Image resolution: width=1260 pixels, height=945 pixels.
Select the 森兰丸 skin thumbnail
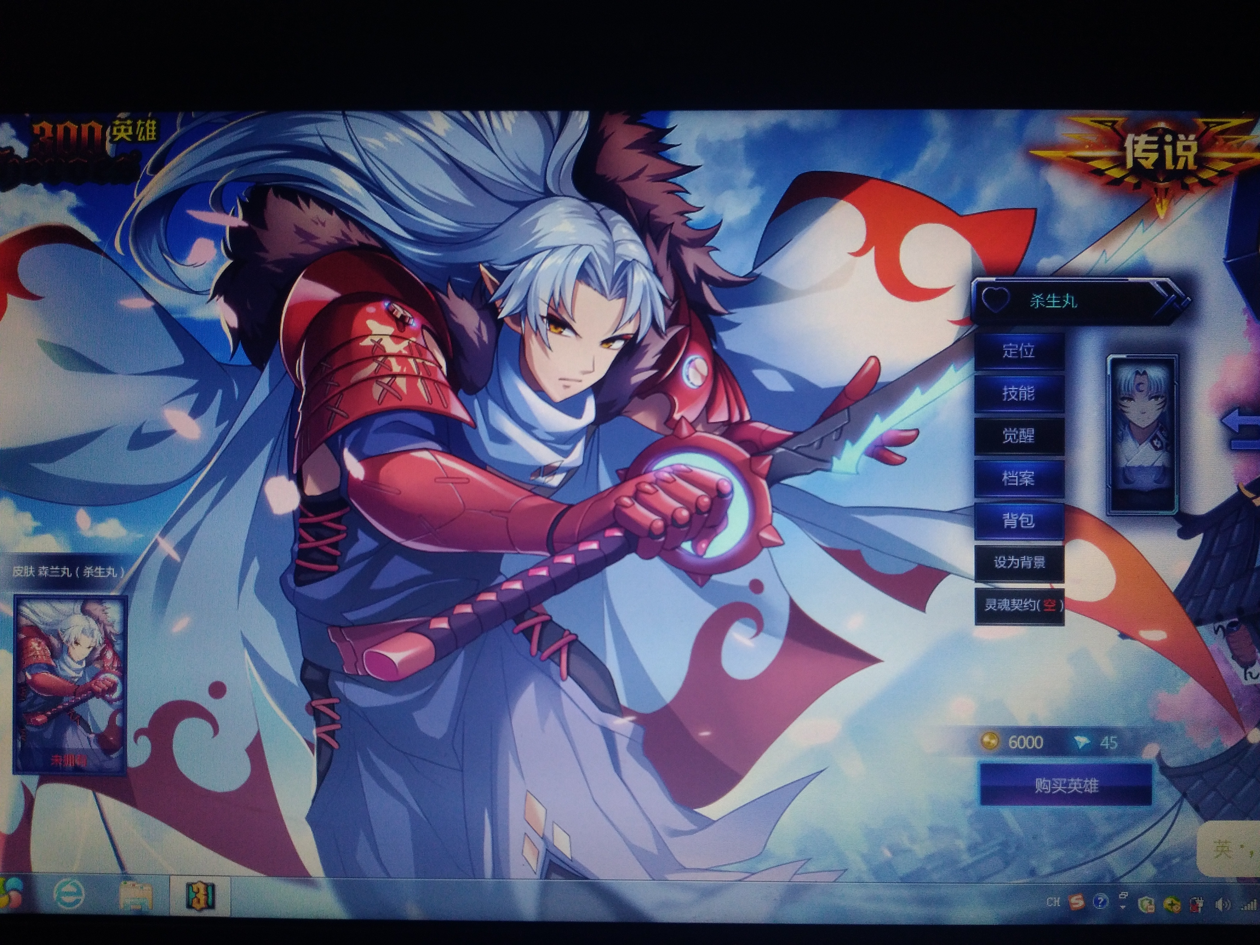[x=69, y=685]
